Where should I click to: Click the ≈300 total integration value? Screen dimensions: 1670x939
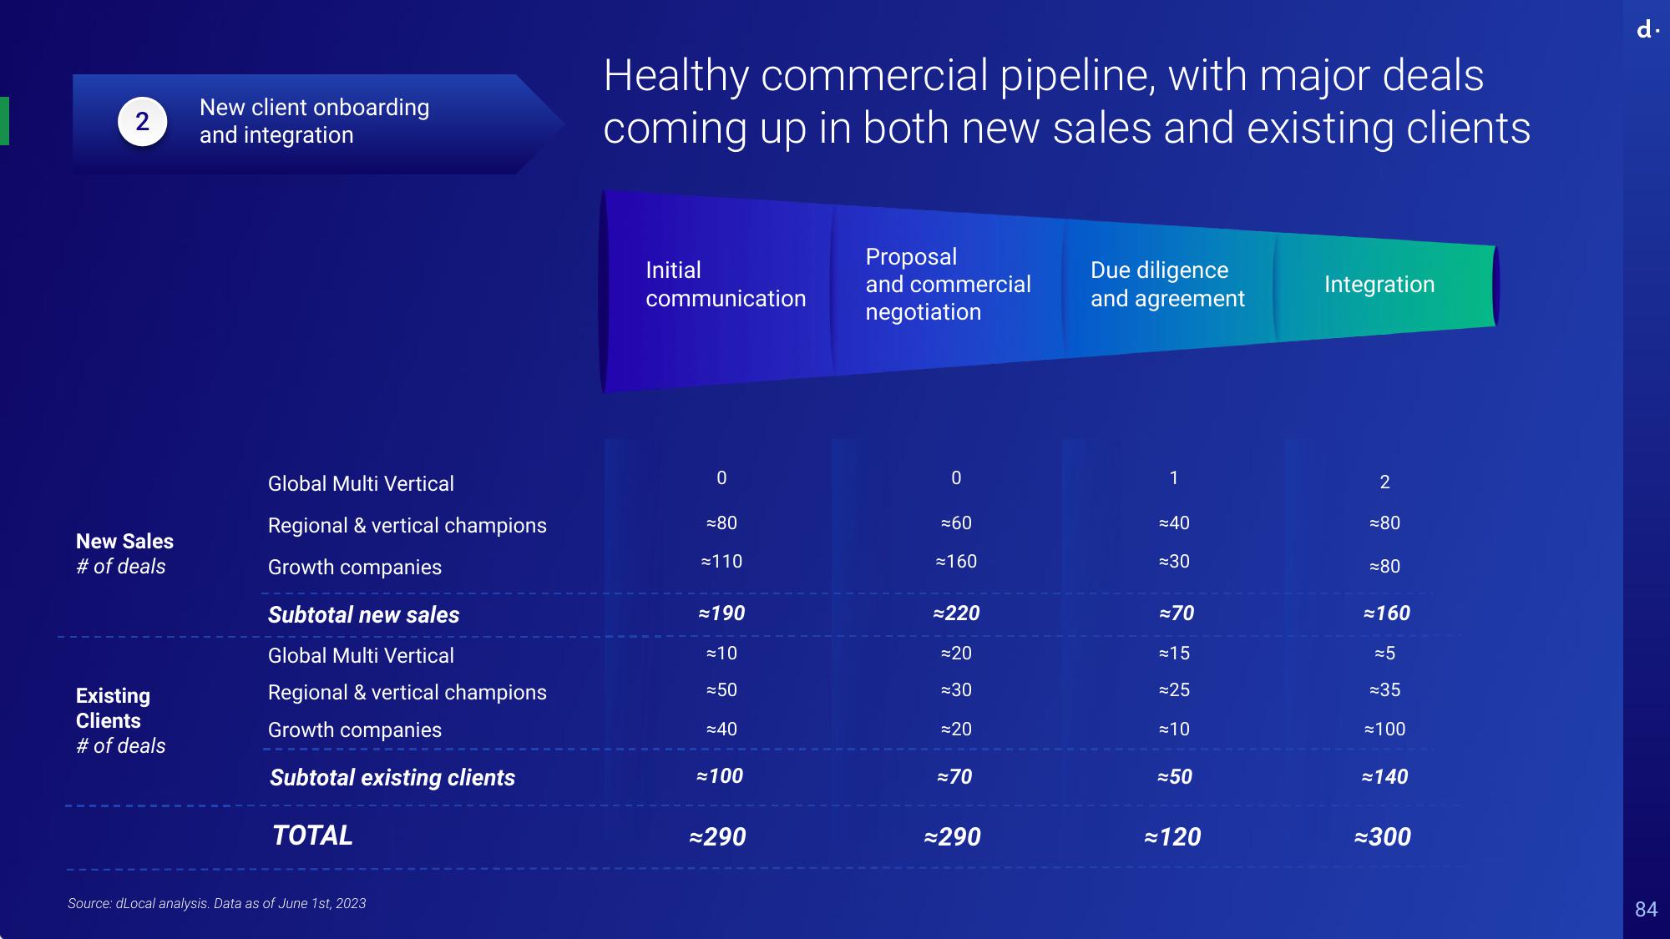click(1382, 837)
